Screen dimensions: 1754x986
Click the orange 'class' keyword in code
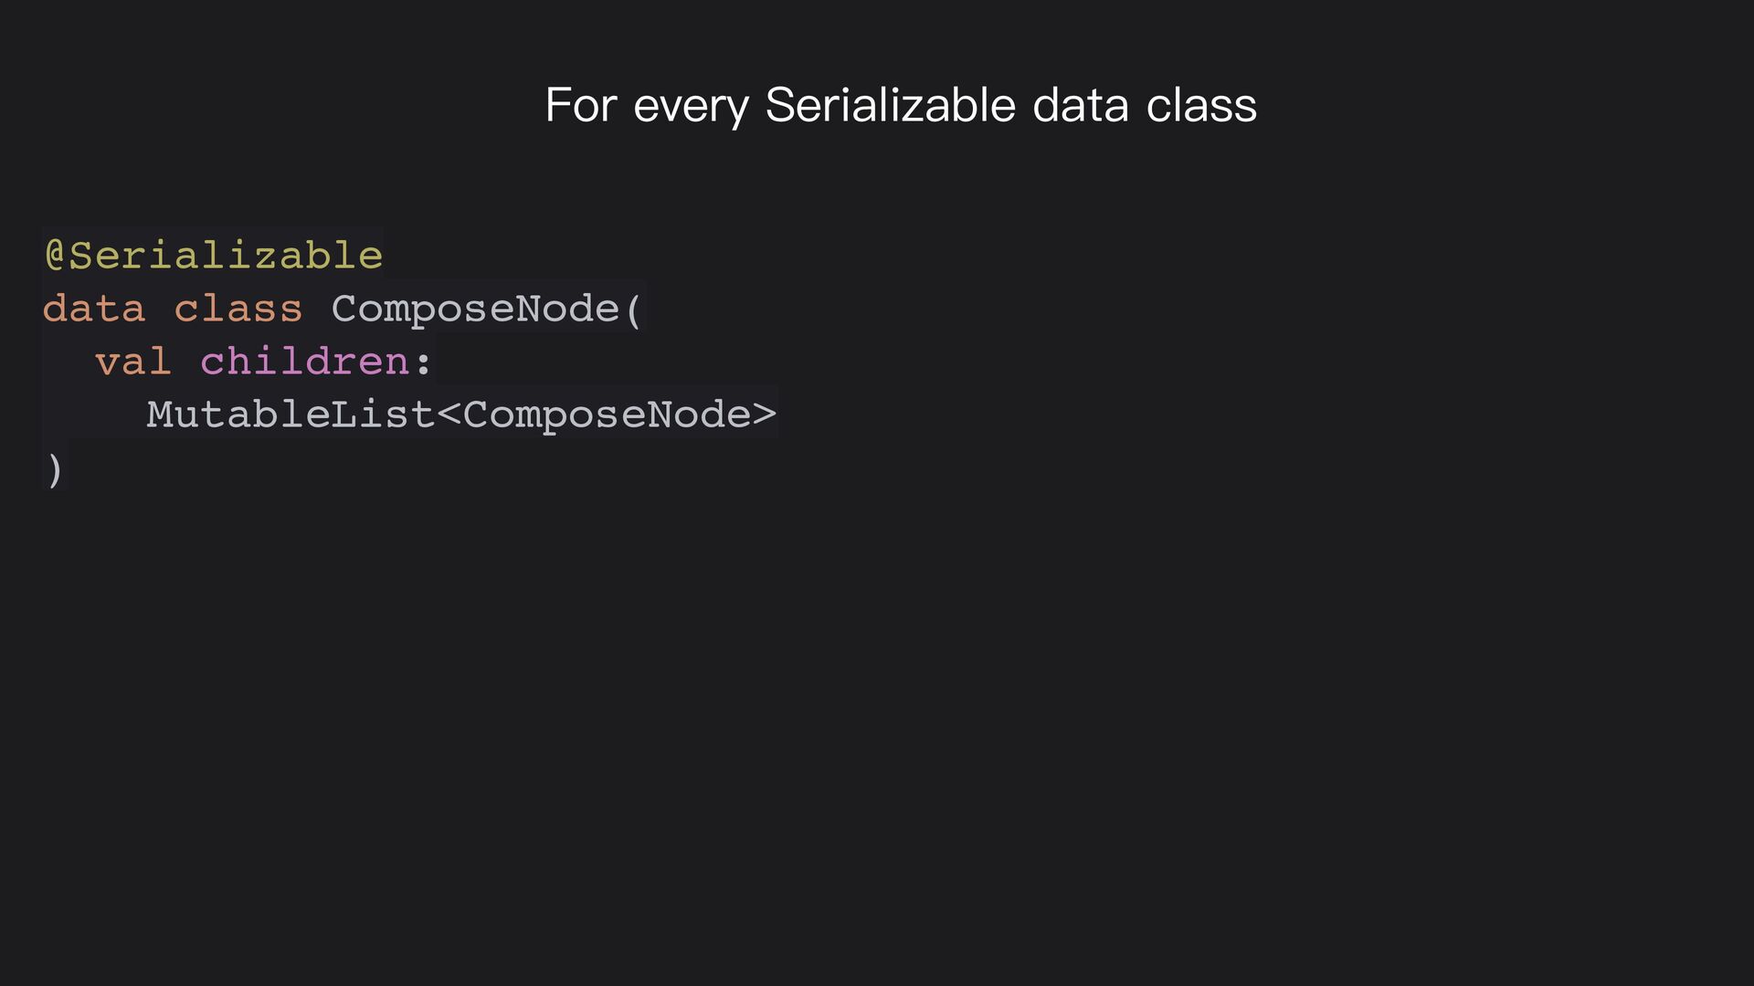(x=238, y=309)
